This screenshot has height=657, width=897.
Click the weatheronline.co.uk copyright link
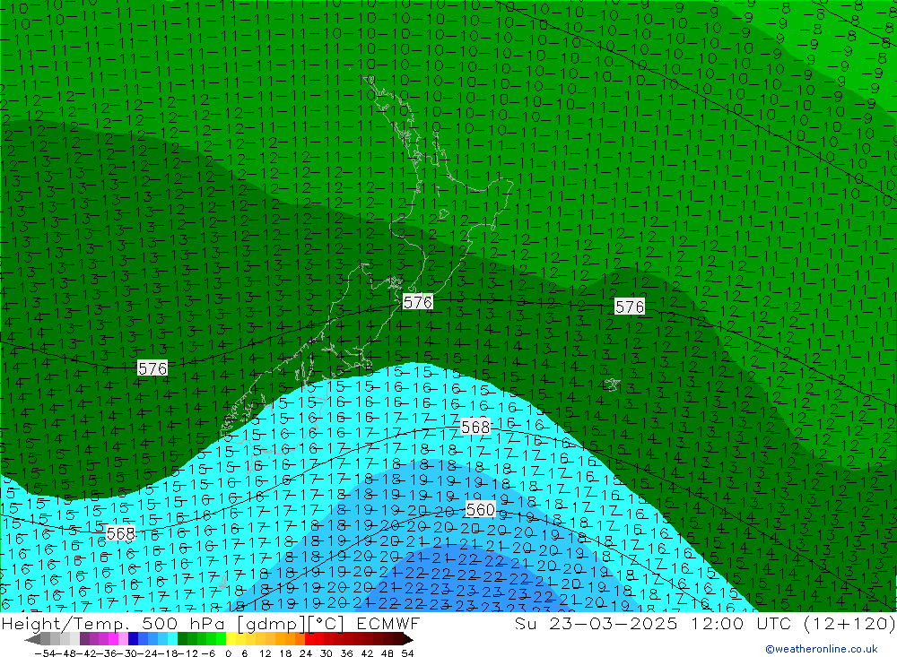(x=821, y=649)
